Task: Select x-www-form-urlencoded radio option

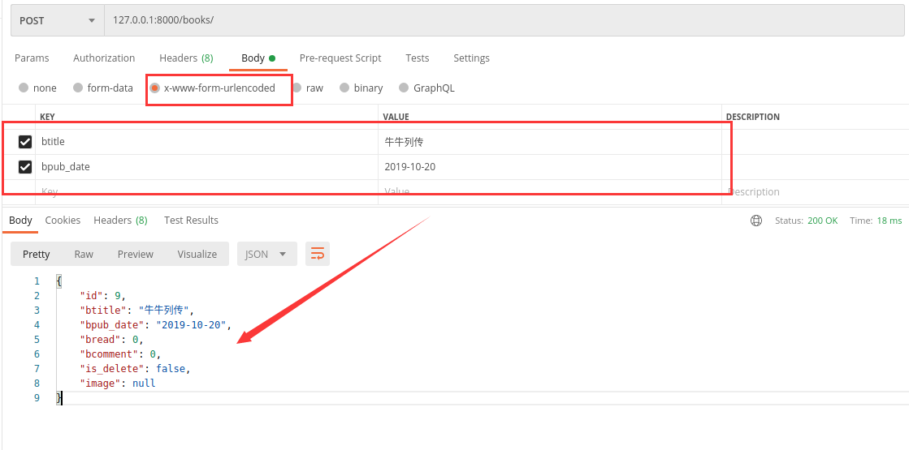Action: 155,88
